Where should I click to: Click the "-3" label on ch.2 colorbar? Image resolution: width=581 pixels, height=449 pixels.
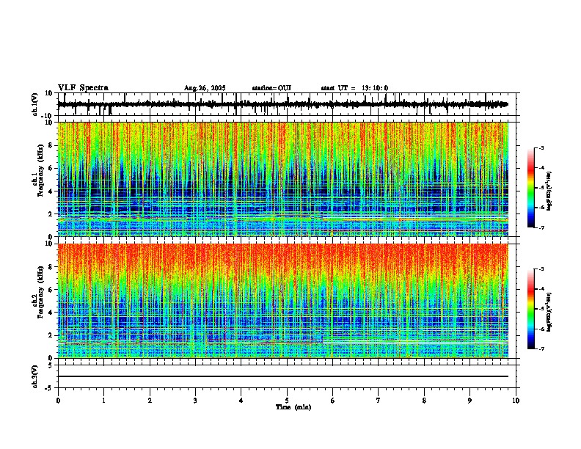click(x=541, y=269)
